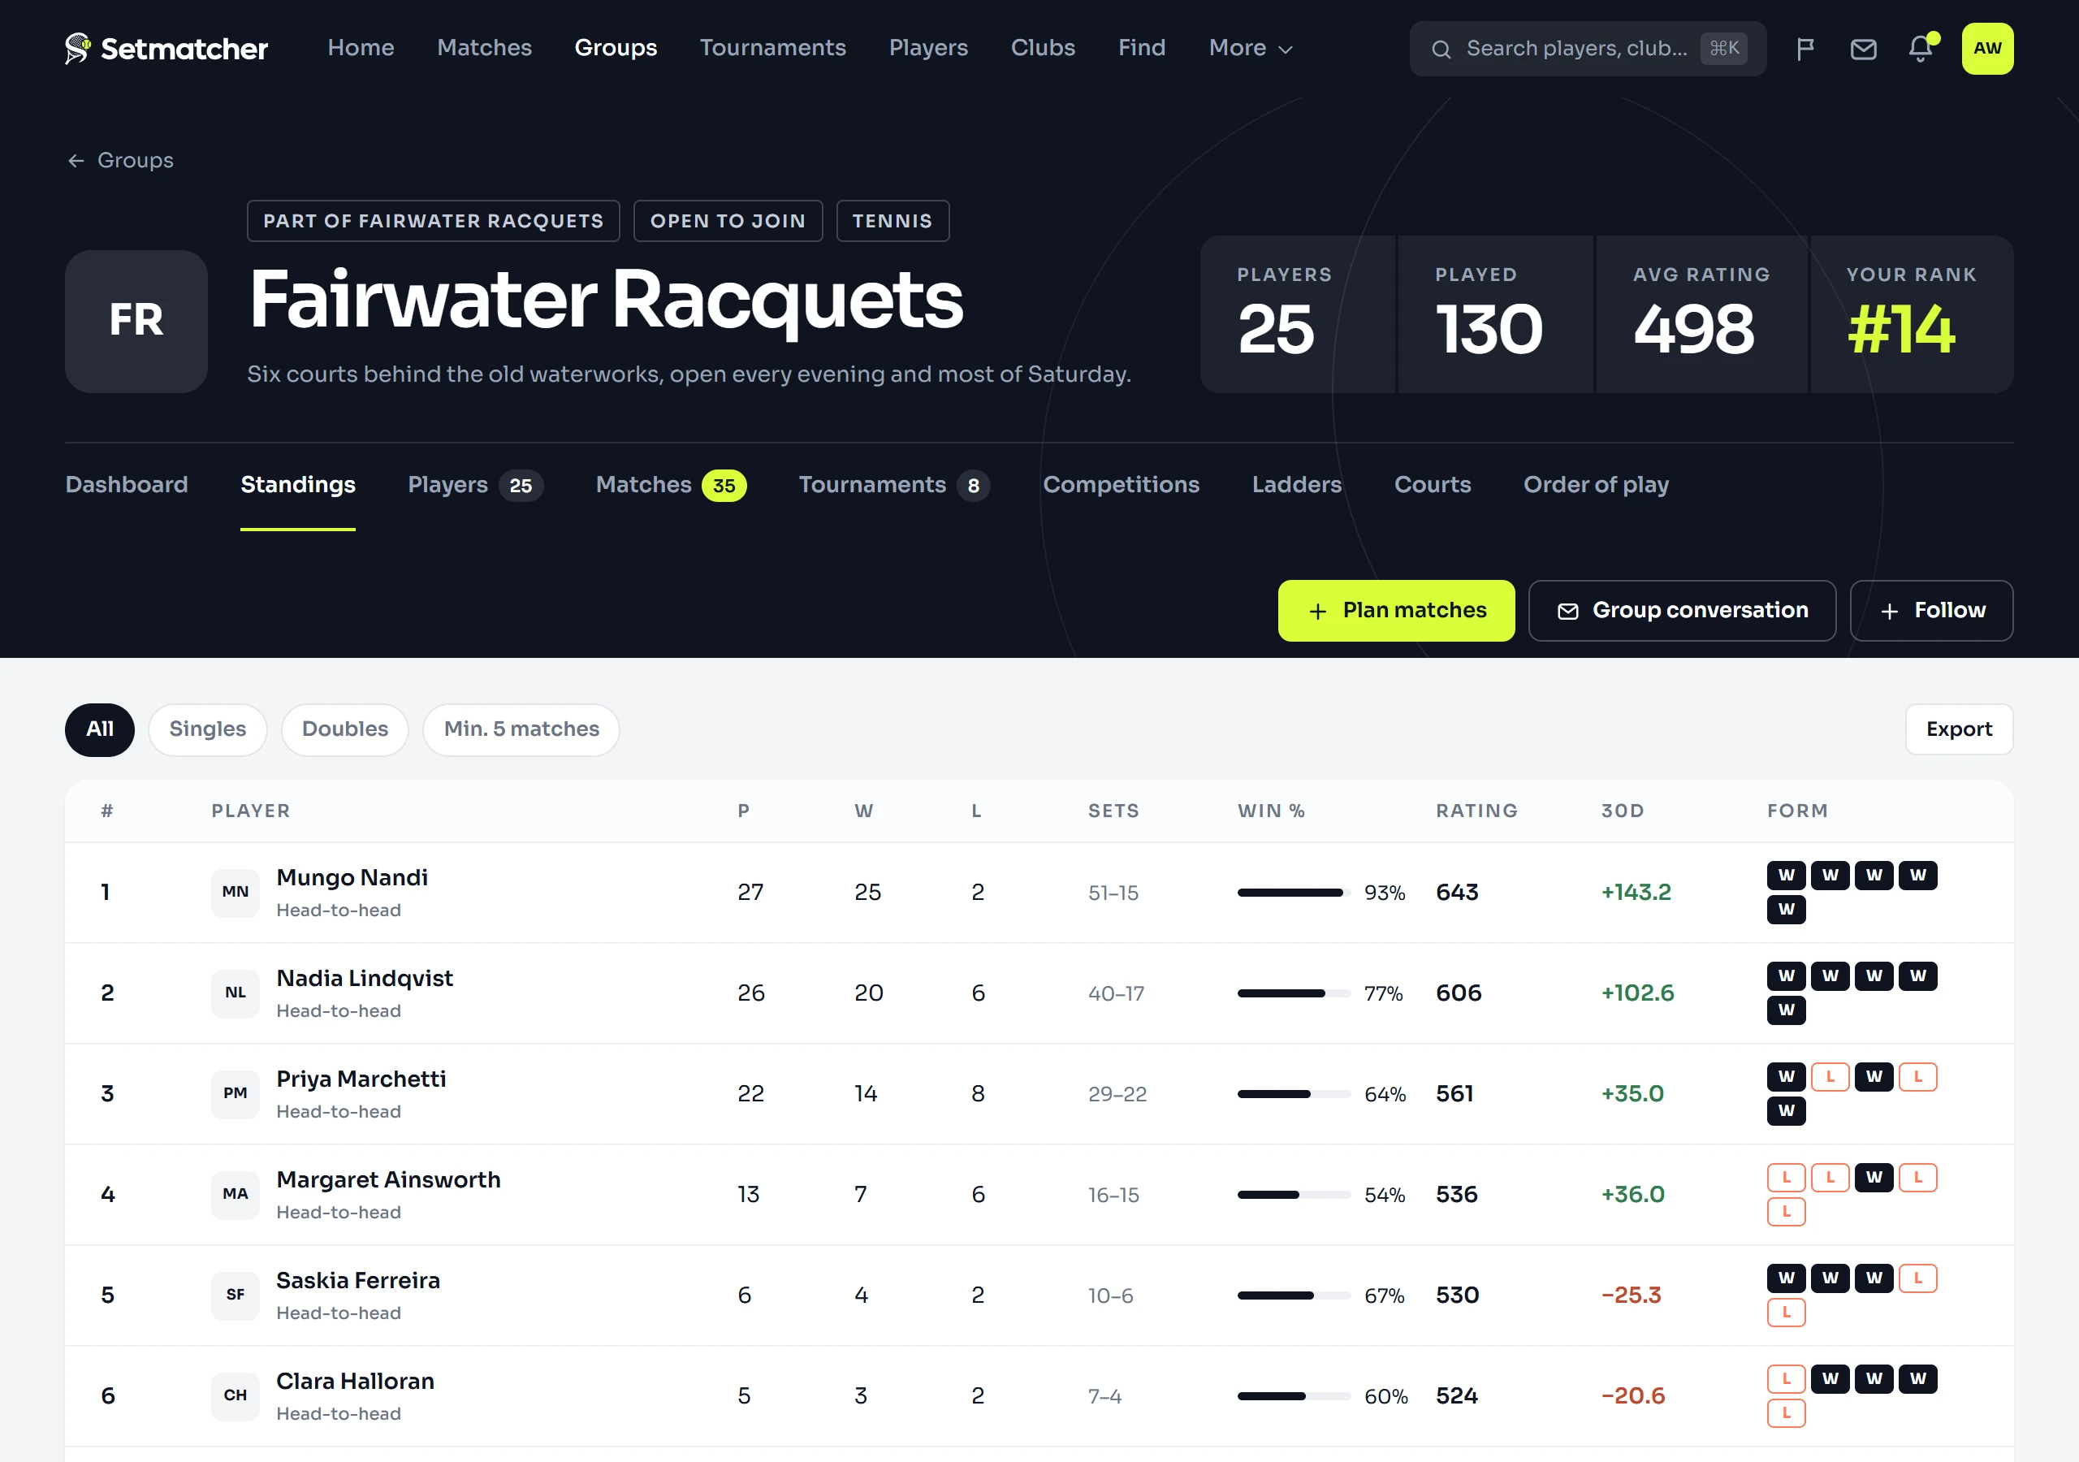Image resolution: width=2079 pixels, height=1462 pixels.
Task: Click the Plan matches button
Action: click(1396, 611)
